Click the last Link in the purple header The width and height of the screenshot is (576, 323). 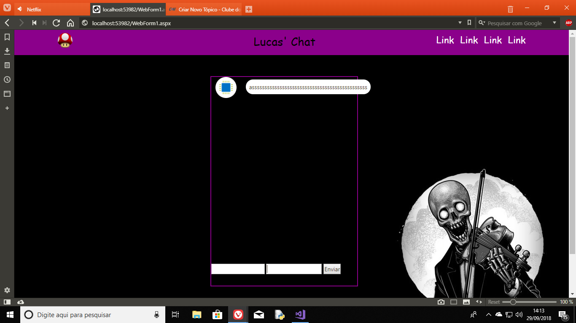tap(517, 40)
